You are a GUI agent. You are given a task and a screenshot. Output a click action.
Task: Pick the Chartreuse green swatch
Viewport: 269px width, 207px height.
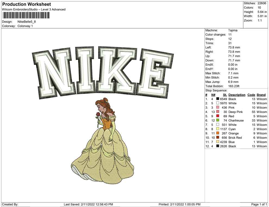[x=218, y=120]
